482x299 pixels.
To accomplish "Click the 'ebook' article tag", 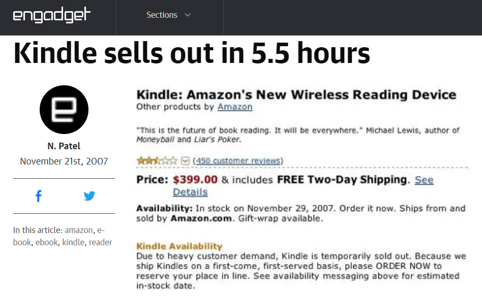I will point(47,242).
